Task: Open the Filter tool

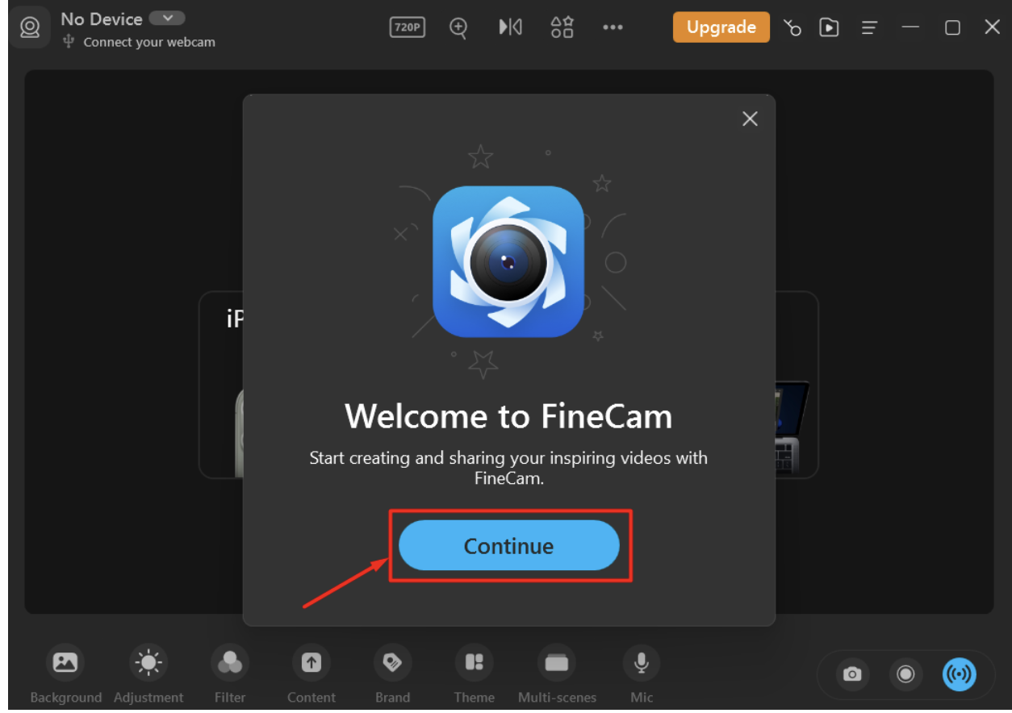Action: coord(230,673)
